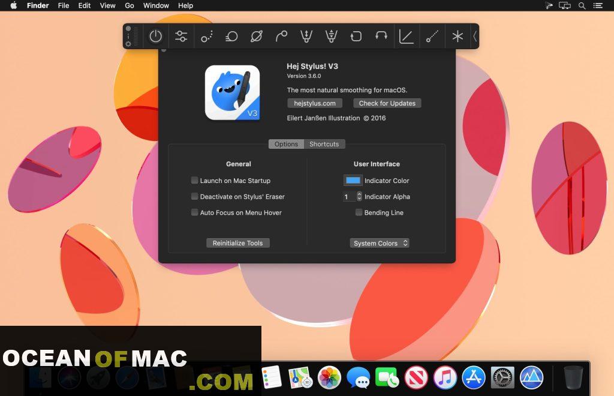This screenshot has width=614, height=396.
Task: Click the asterisk icon in toolbar
Action: coord(458,37)
